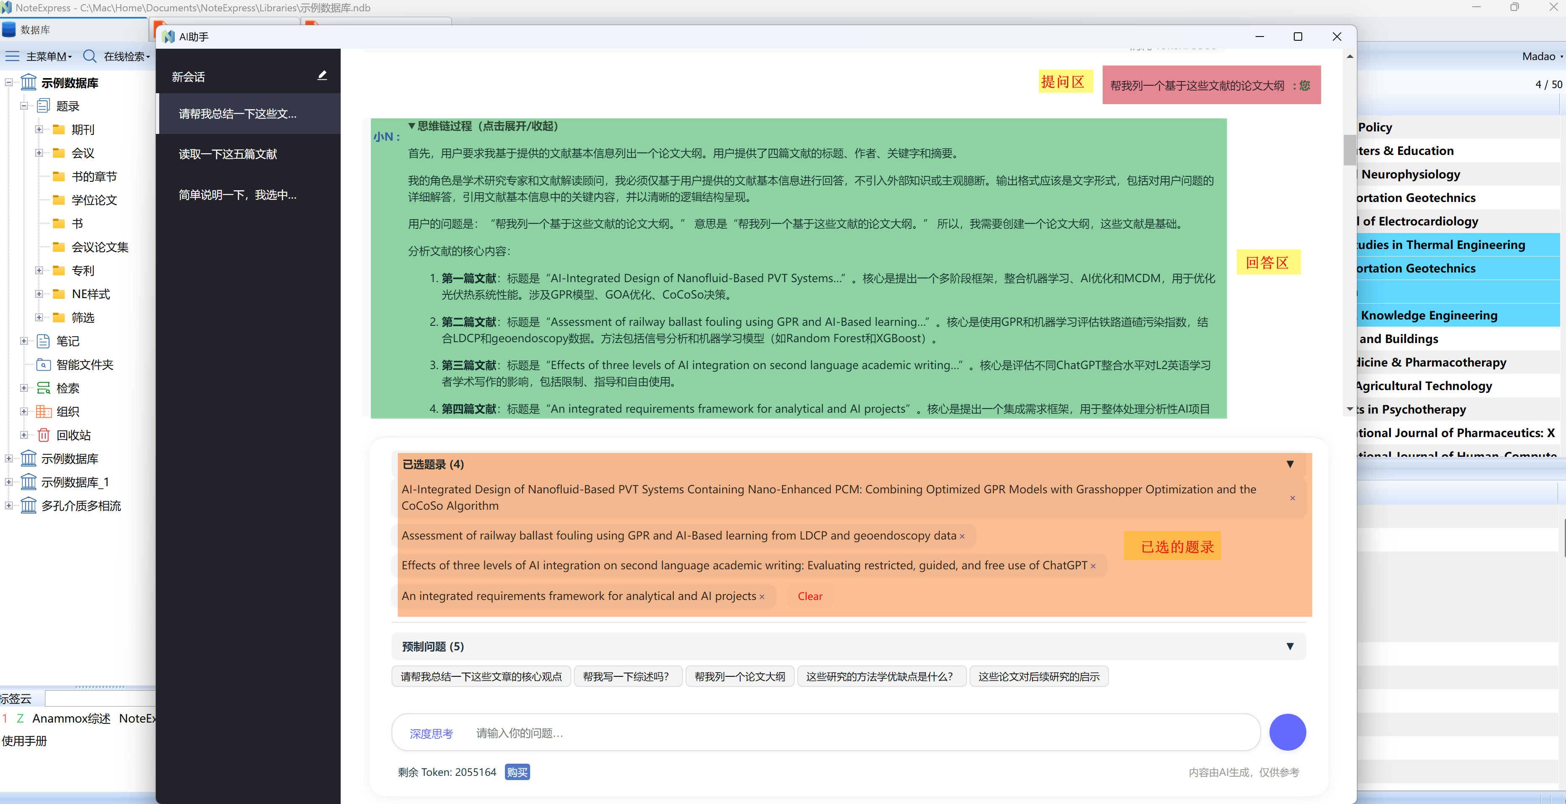
Task: Click the round purple send button
Action: (x=1287, y=732)
